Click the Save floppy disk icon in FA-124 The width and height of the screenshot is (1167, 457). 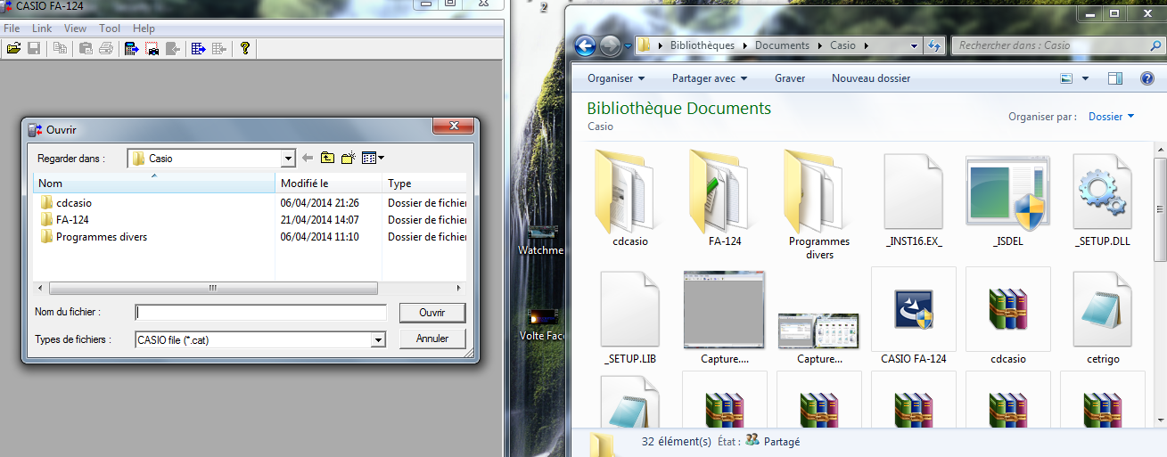tap(34, 48)
